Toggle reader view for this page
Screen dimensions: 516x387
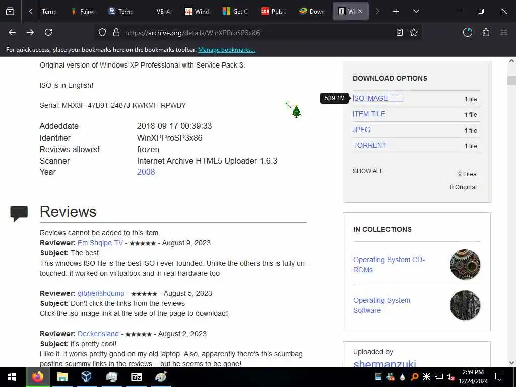(x=399, y=32)
